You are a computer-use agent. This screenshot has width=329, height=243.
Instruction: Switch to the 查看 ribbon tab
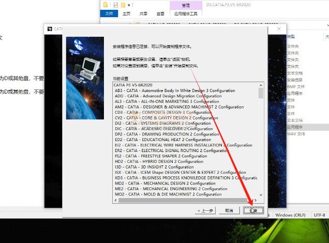(x=160, y=13)
